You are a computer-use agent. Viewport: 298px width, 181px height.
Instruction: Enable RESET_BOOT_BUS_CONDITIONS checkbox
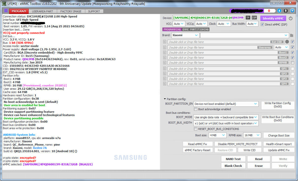pos(195,129)
